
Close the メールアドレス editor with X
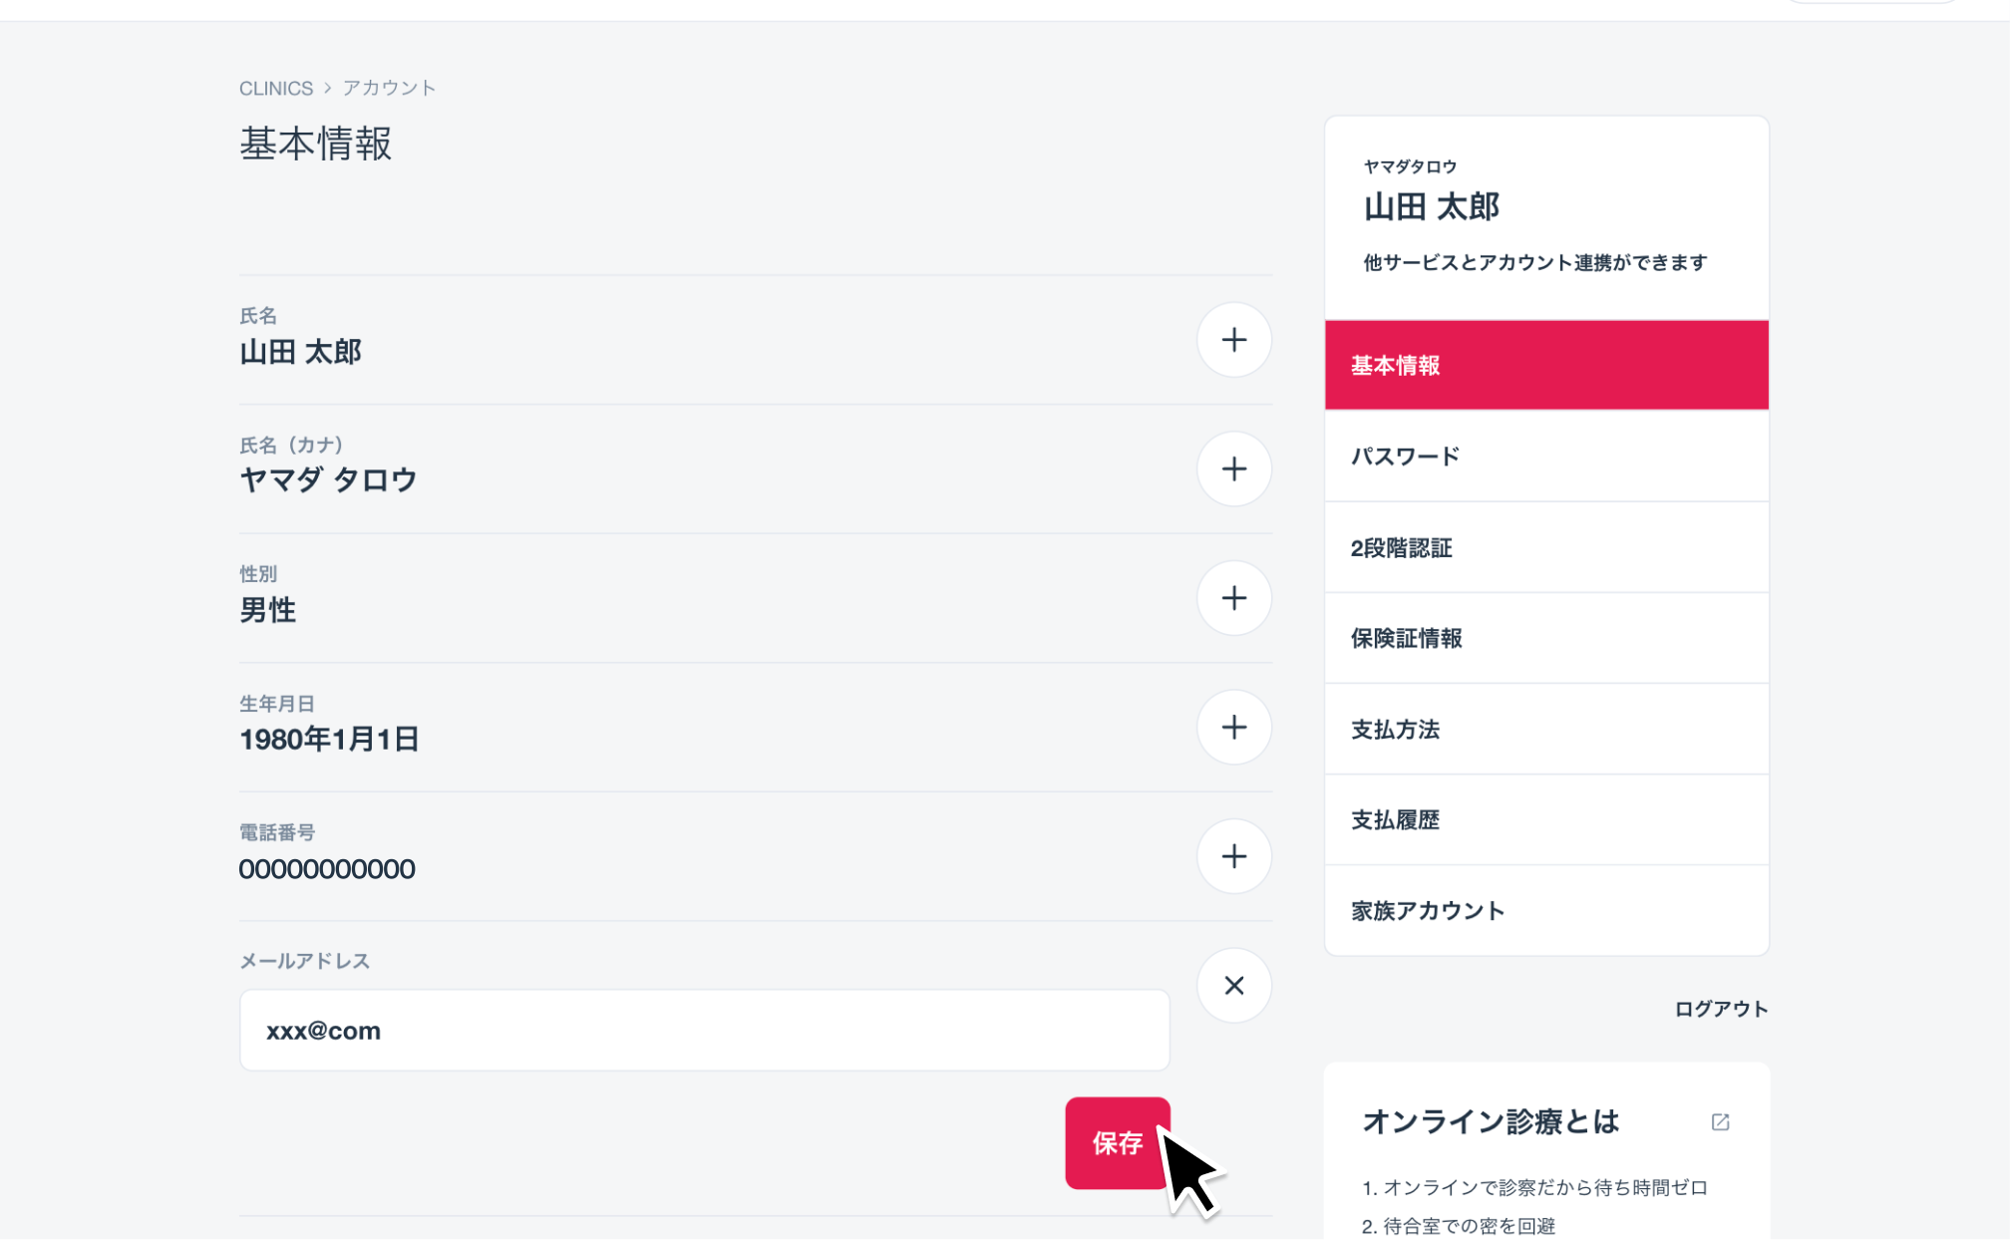tap(1233, 986)
